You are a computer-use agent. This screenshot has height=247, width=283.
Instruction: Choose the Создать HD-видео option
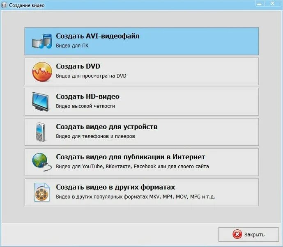click(141, 102)
